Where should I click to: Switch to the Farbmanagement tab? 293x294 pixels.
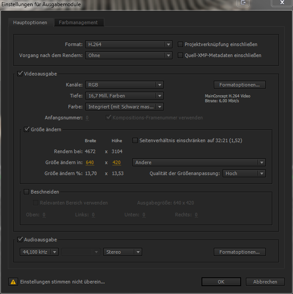(79, 22)
